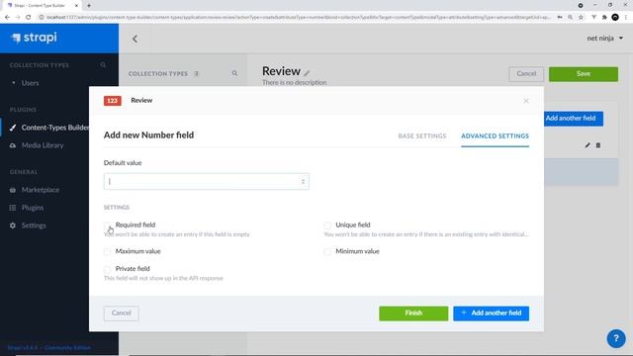This screenshot has height=356, width=633.
Task: Tick the Unique field checkbox
Action: coord(327,225)
